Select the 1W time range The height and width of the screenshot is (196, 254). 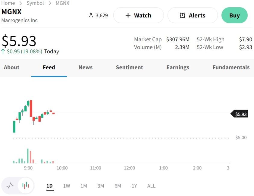click(67, 186)
